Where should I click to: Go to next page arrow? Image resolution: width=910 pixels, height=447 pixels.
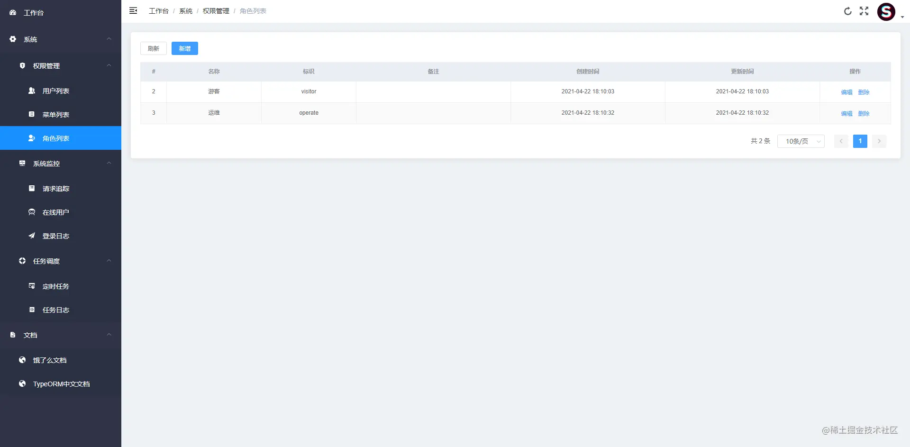[879, 141]
